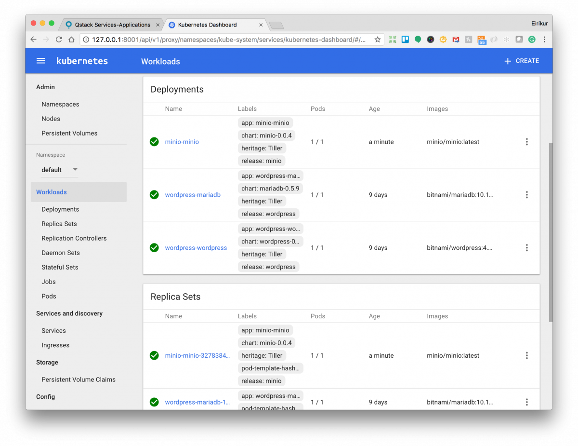The width and height of the screenshot is (578, 446).
Task: Open Chrome three-dot menu
Action: coord(545,40)
